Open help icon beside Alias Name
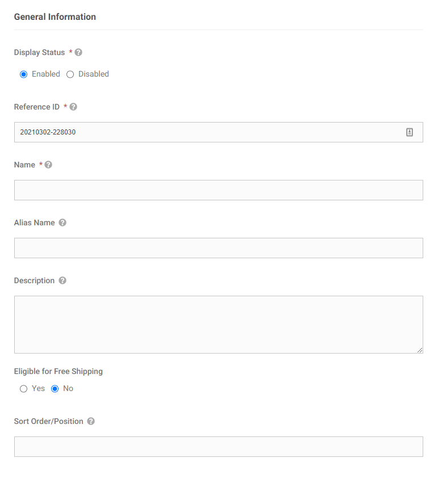Viewport: 438px width, 479px height. tap(62, 222)
